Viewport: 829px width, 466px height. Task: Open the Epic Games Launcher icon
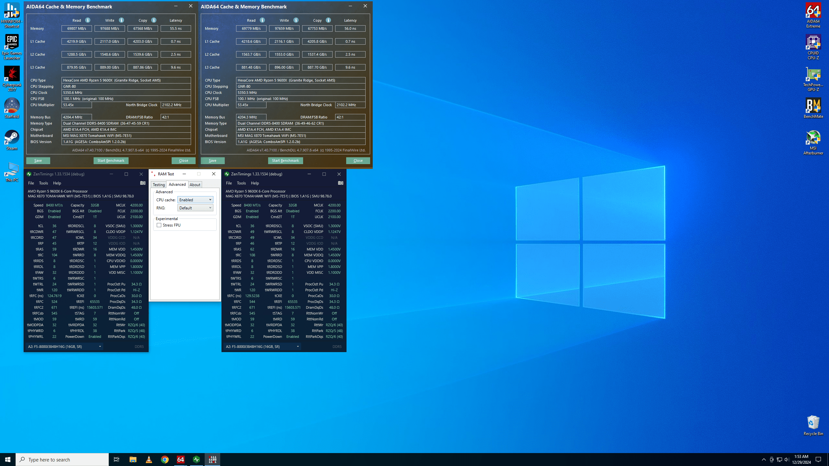point(12,47)
